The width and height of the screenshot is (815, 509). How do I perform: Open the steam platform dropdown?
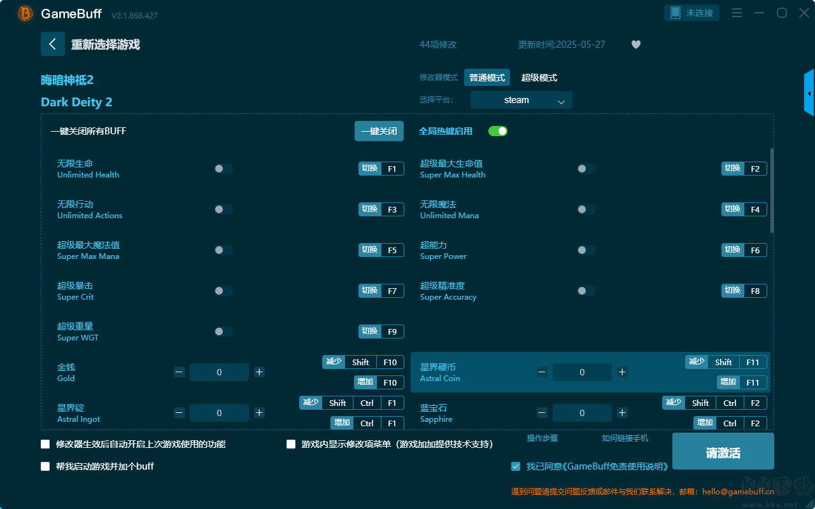click(x=521, y=100)
